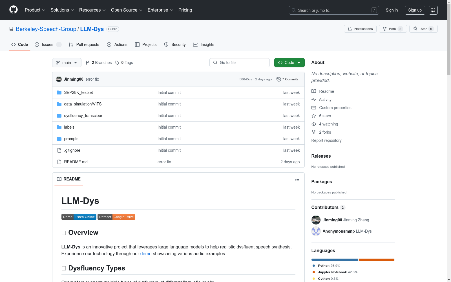Switch to the Security tab
The width and height of the screenshot is (451, 282).
(x=175, y=45)
